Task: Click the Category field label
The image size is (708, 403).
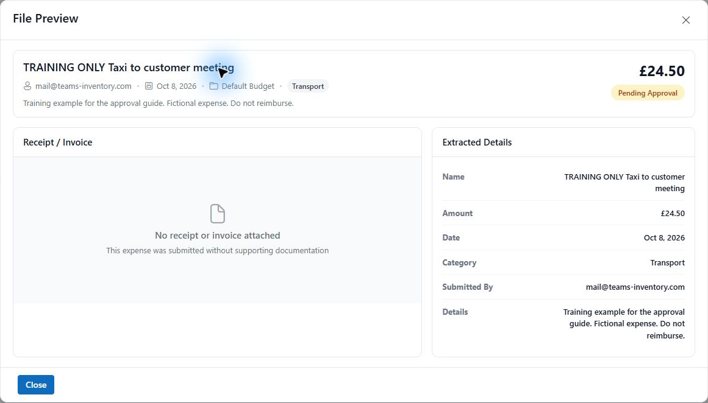Action: click(459, 262)
